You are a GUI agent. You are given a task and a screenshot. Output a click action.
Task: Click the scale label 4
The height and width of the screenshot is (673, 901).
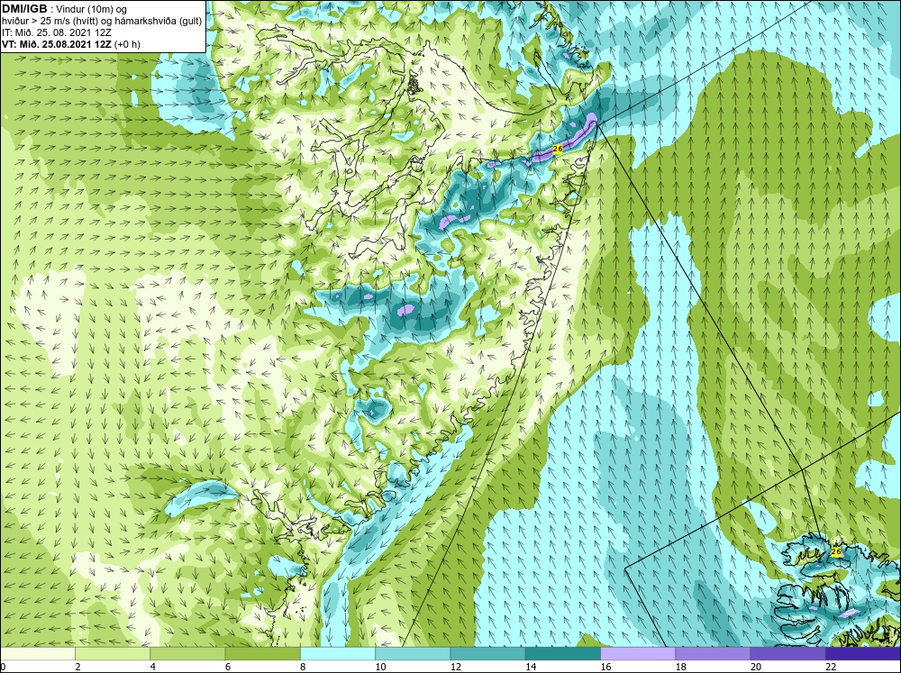coord(152,667)
